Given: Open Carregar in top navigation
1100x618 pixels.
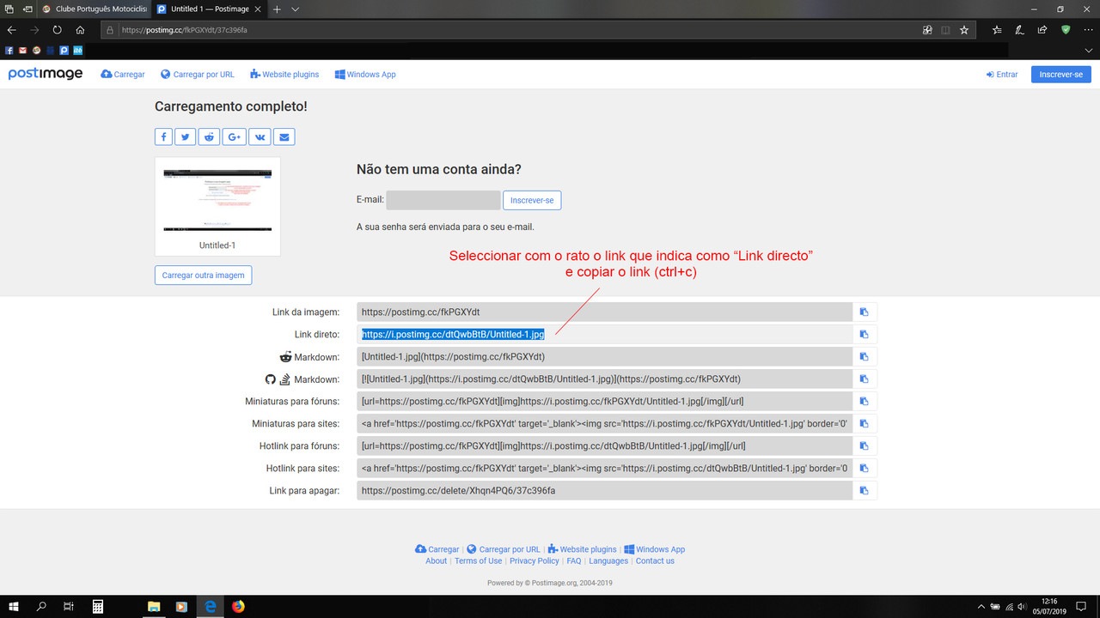Looking at the screenshot, I should [123, 75].
